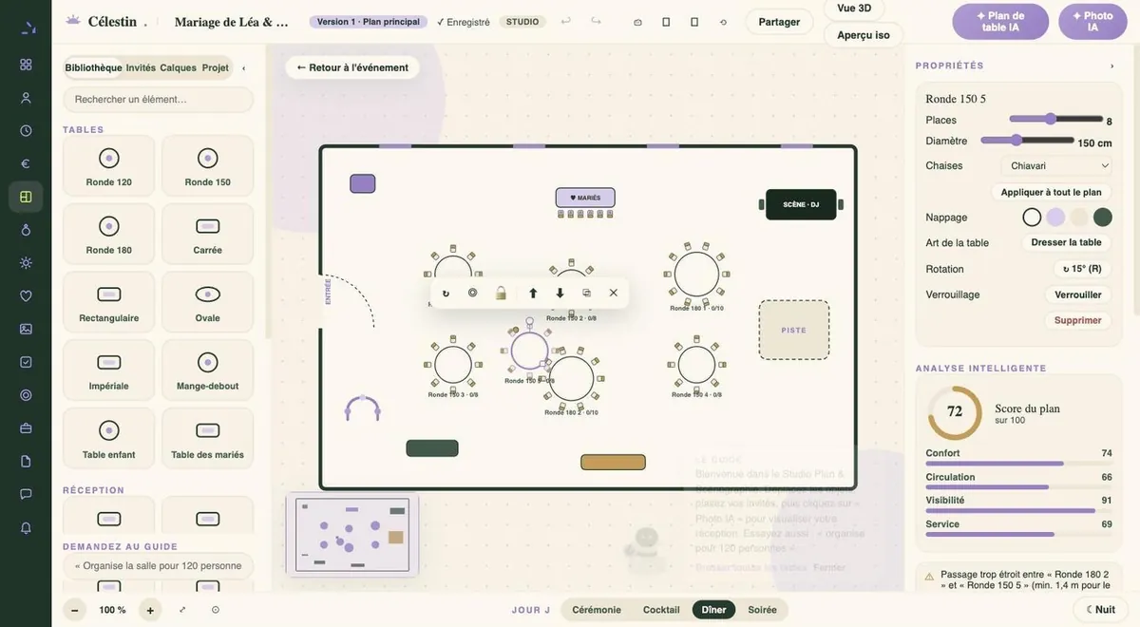Image resolution: width=1140 pixels, height=627 pixels.
Task: Open the photo gallery icon in sidebar
Action: point(26,329)
